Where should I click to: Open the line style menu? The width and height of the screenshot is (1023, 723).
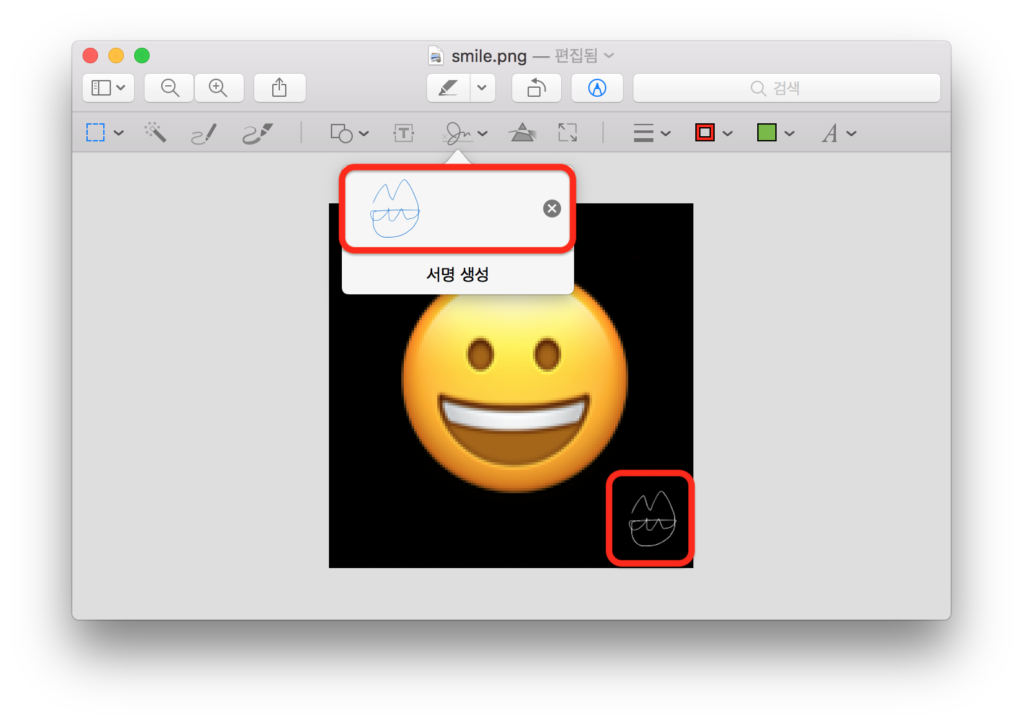(644, 134)
